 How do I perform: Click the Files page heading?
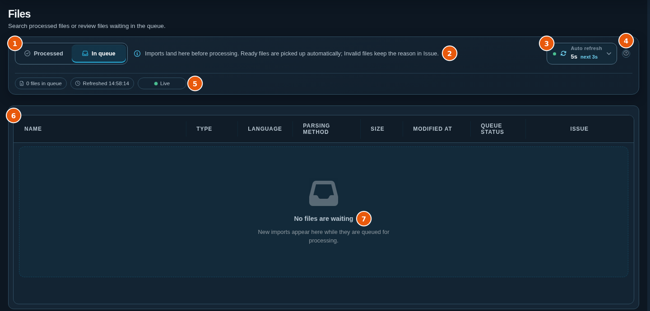[19, 14]
